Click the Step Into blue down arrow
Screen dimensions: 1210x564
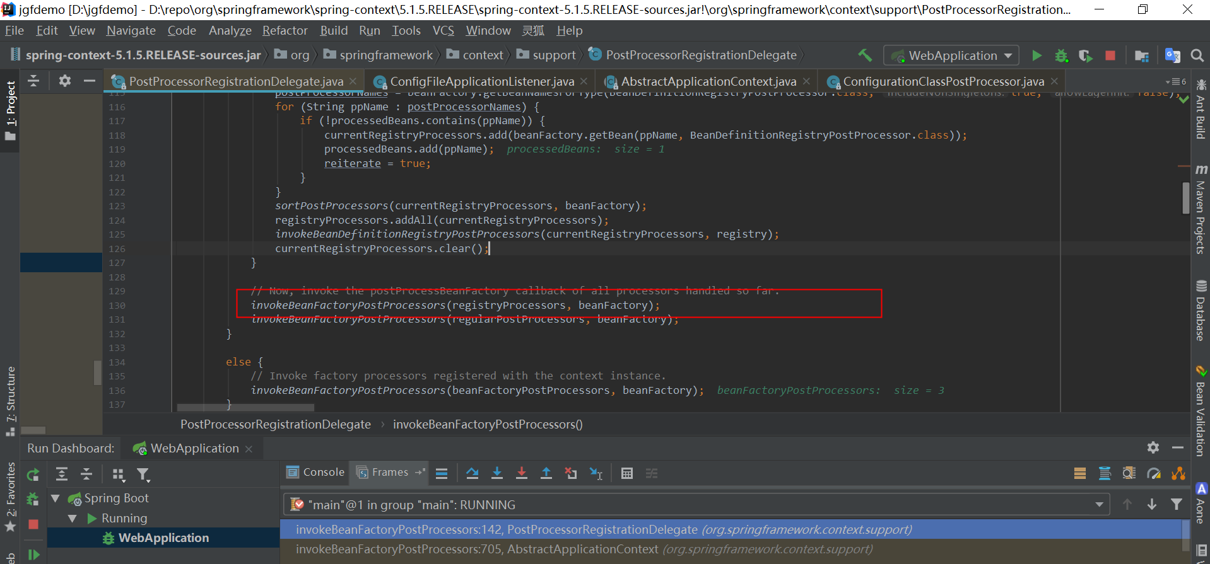tap(497, 473)
